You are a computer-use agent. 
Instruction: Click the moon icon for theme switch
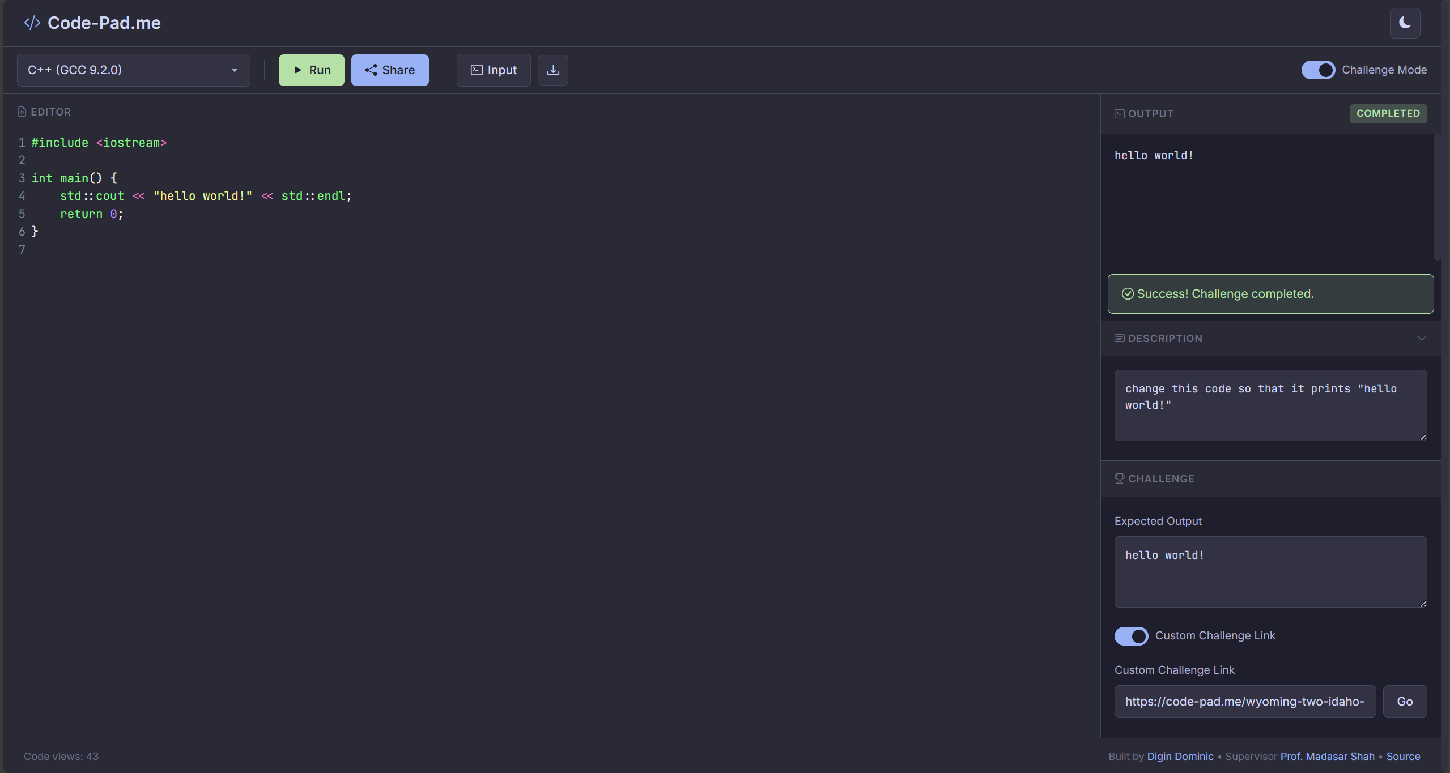[x=1405, y=23]
